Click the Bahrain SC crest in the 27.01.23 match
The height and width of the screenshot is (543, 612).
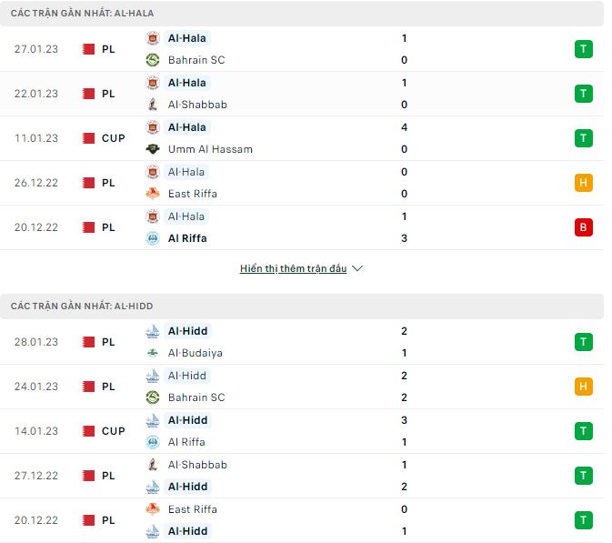(x=153, y=60)
